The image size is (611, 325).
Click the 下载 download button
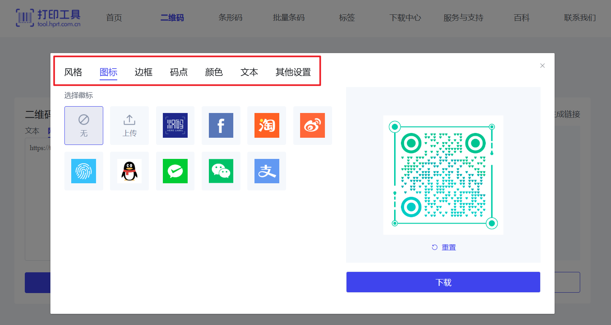click(443, 282)
